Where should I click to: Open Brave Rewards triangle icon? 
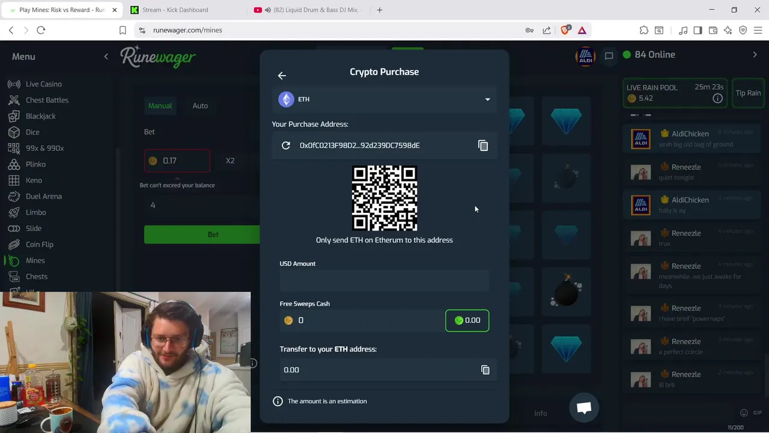tap(582, 30)
